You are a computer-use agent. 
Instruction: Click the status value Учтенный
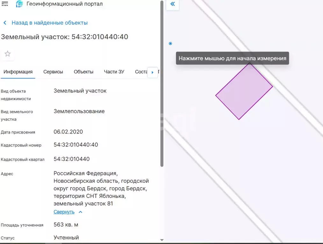point(66,238)
